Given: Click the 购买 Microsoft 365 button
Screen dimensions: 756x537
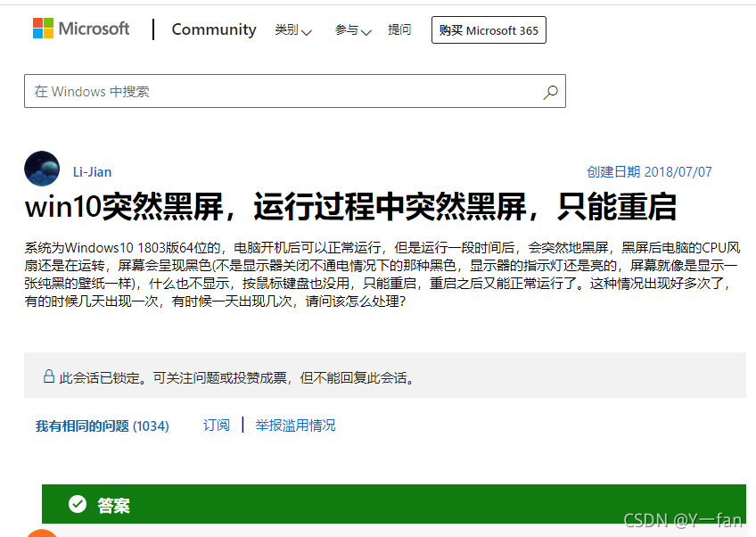Looking at the screenshot, I should click(x=489, y=30).
